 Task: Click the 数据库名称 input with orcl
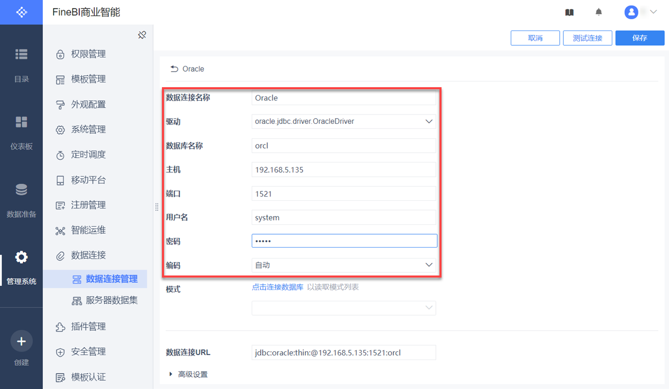coord(344,145)
